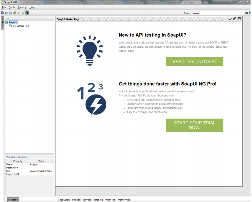The width and height of the screenshot is (252, 202).
Task: Click the Name value cell 'Projects'
Action: tap(41, 164)
